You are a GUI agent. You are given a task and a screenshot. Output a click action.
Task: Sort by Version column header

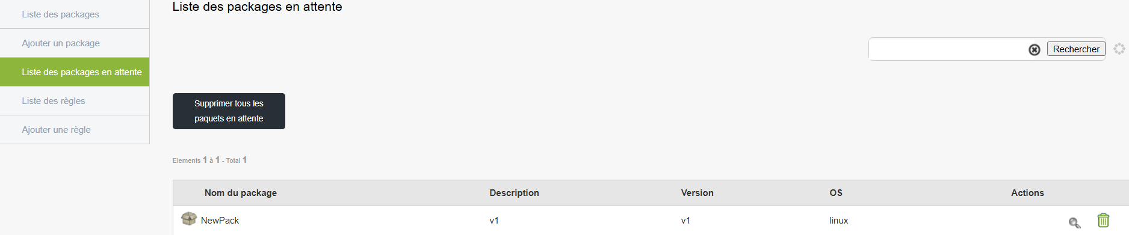[697, 193]
